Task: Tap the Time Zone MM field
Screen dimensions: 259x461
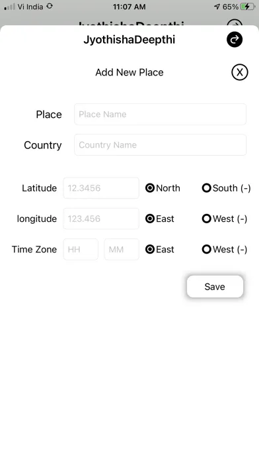Action: (122, 249)
